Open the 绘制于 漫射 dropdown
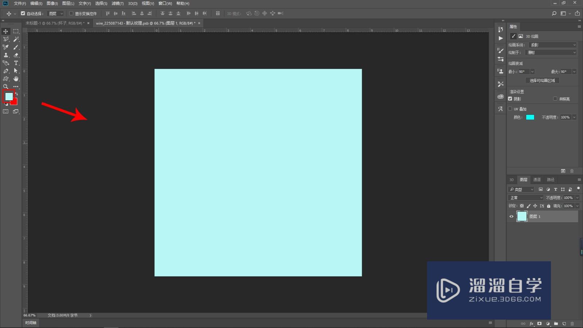The width and height of the screenshot is (583, 328). [551, 52]
